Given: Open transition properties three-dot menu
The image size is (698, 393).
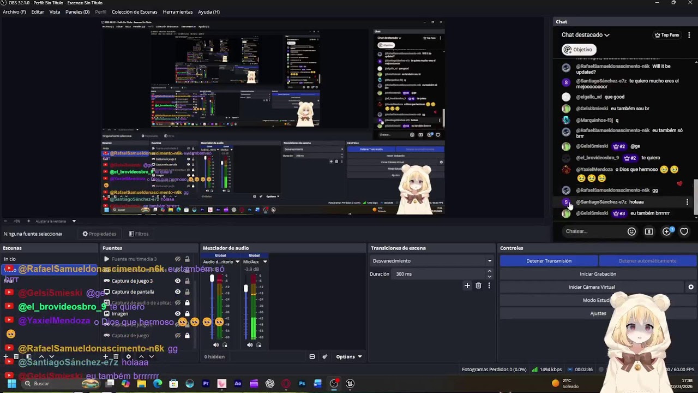Looking at the screenshot, I should click(x=489, y=285).
